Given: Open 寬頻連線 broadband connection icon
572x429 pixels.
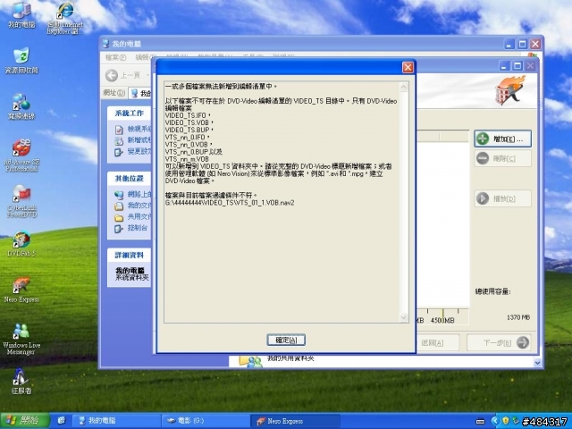Looking at the screenshot, I should [21, 106].
